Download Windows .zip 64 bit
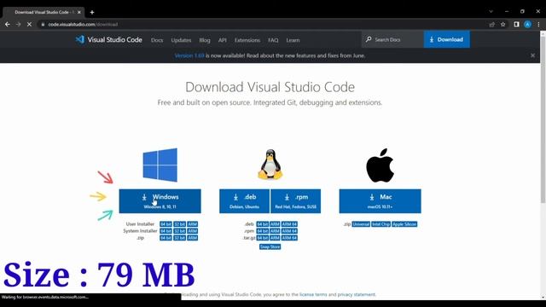Viewport: 546px width, 307px height. click(x=166, y=238)
